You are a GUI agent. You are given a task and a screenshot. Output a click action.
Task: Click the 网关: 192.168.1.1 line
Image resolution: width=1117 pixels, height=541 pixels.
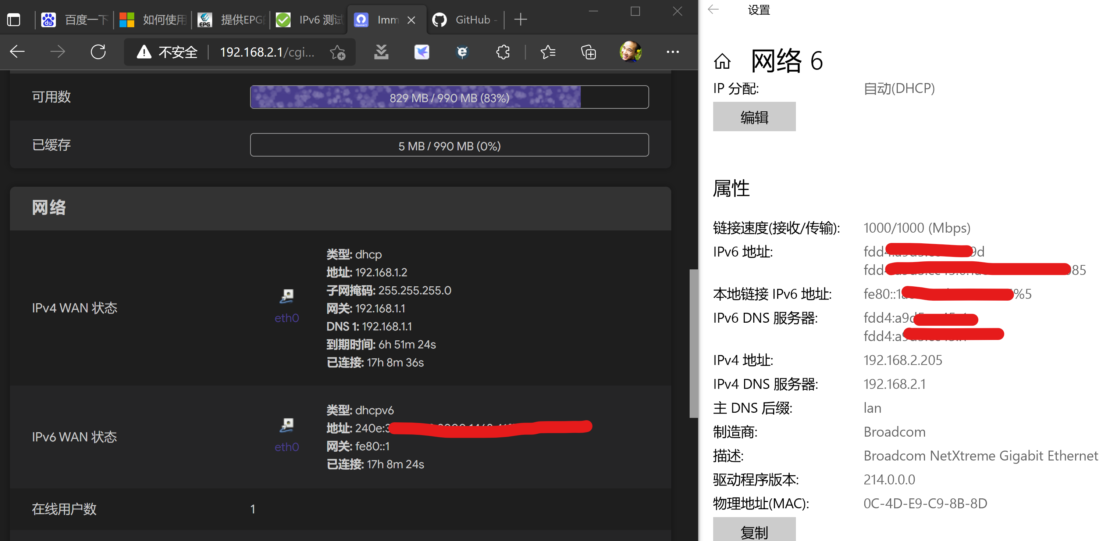pyautogui.click(x=366, y=308)
